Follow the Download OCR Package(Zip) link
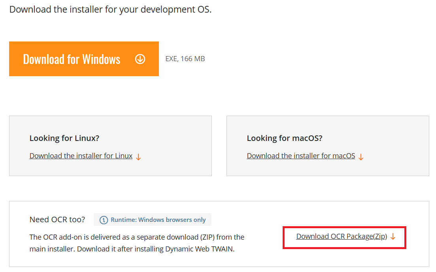 point(342,236)
